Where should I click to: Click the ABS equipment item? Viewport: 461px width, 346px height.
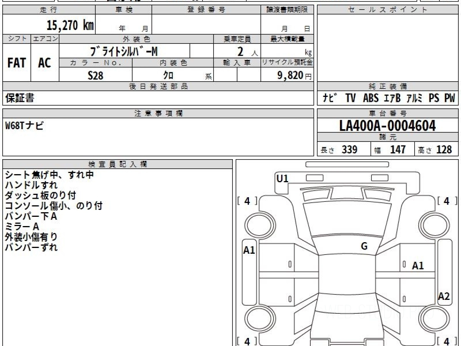tap(371, 98)
